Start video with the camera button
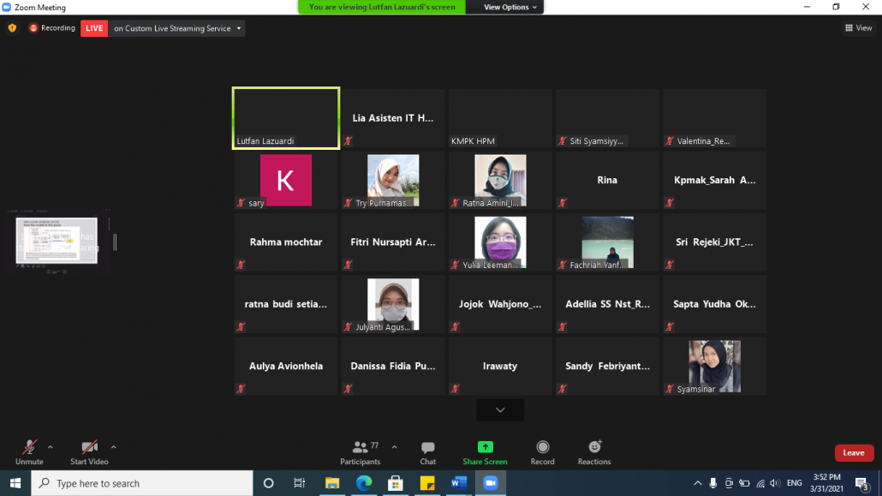882x496 pixels. click(x=89, y=448)
